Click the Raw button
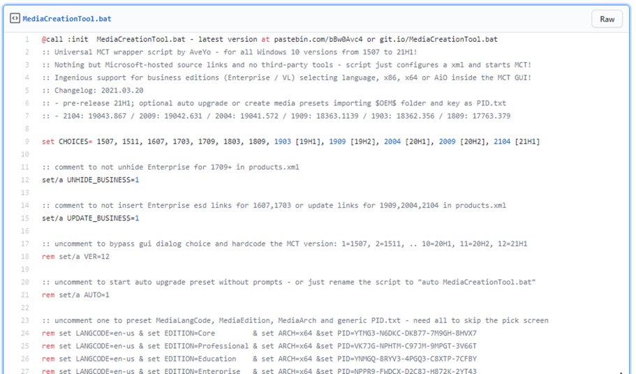Image resolution: width=636 pixels, height=374 pixels. tap(606, 19)
